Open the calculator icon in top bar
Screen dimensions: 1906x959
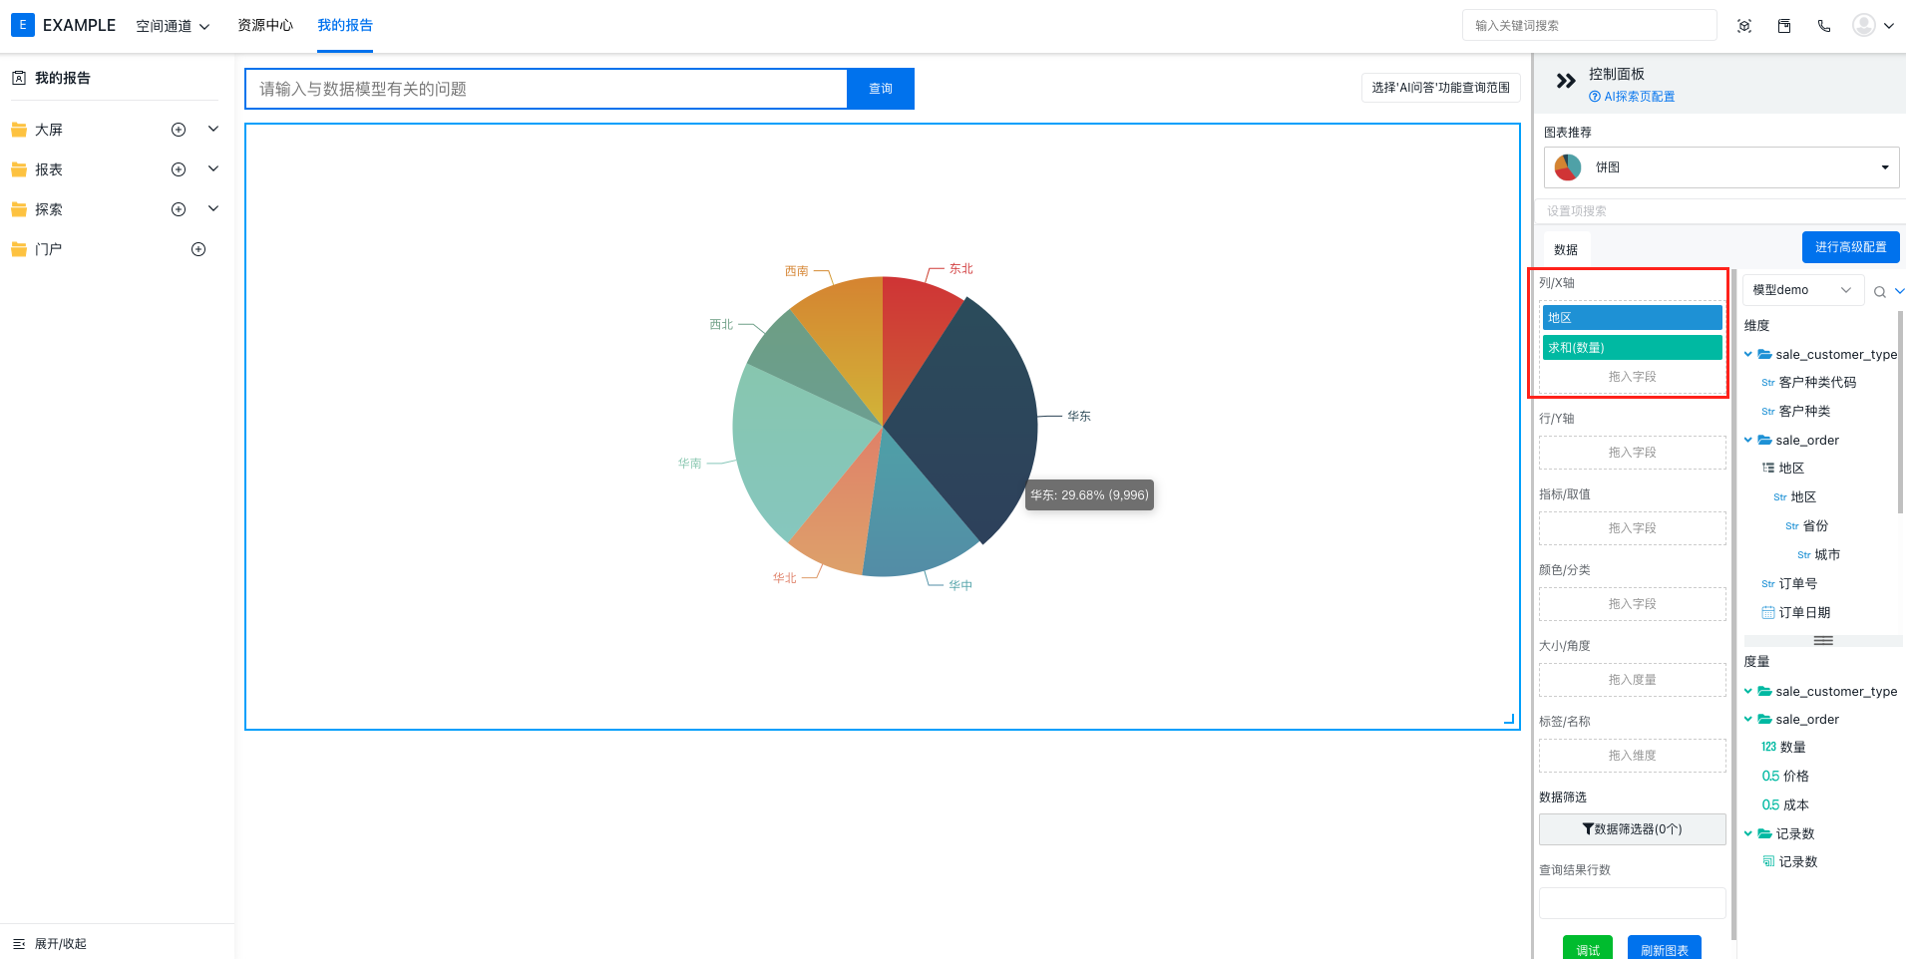pos(1784,26)
